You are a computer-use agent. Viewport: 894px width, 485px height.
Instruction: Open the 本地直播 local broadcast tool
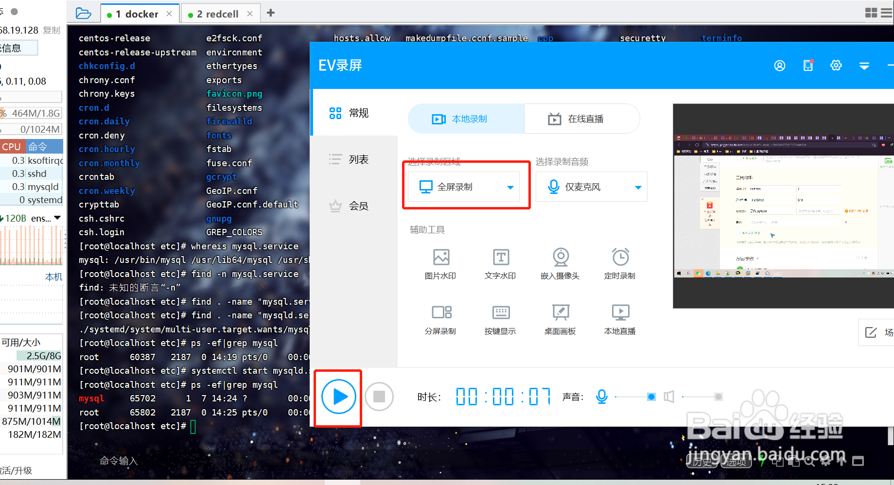click(x=620, y=319)
